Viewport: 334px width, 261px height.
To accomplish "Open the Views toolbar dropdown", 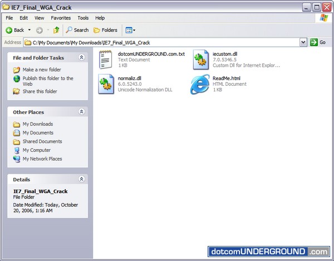I will coord(130,30).
